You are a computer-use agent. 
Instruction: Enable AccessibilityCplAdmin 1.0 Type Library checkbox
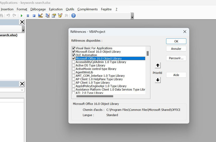pos(74,62)
